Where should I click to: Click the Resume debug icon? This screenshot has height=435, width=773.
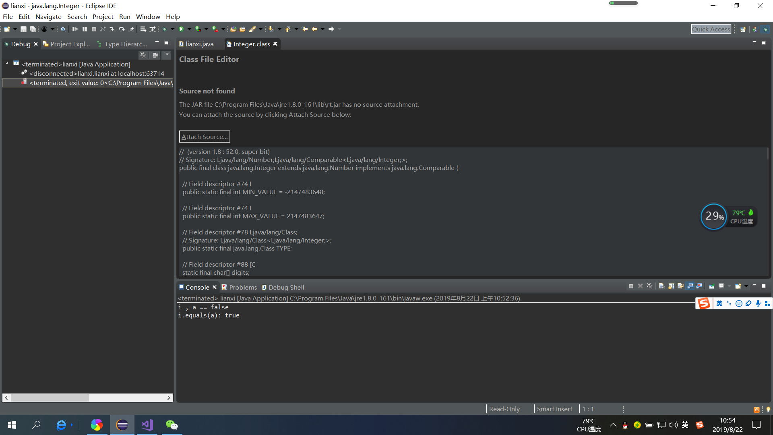75,29
